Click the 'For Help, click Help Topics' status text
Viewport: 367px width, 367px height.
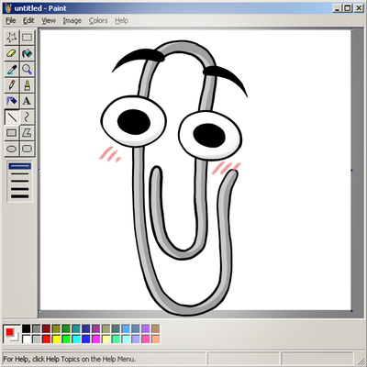(x=70, y=359)
